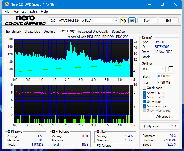Close the Nero CD-DVD Speed window
Viewport: 184px width, 151px height.
click(175, 4)
